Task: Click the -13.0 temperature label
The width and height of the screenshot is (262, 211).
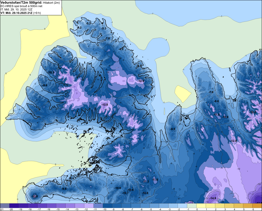Action: point(35,196)
